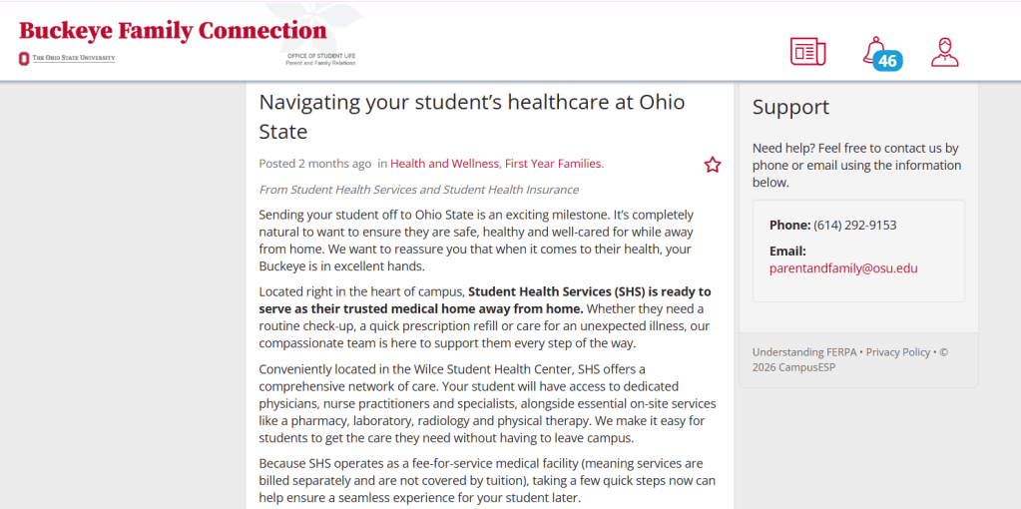Open the notifications bell icon
The width and height of the screenshot is (1021, 509).
(x=872, y=50)
